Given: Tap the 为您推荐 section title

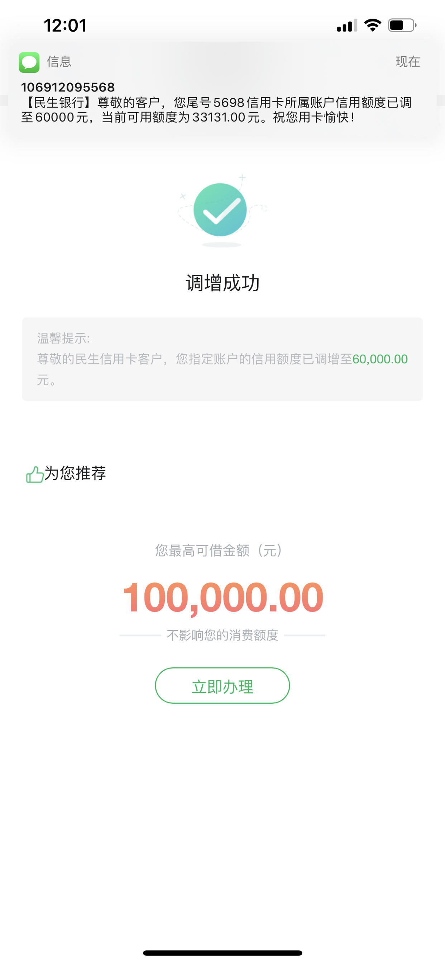Looking at the screenshot, I should pyautogui.click(x=75, y=473).
